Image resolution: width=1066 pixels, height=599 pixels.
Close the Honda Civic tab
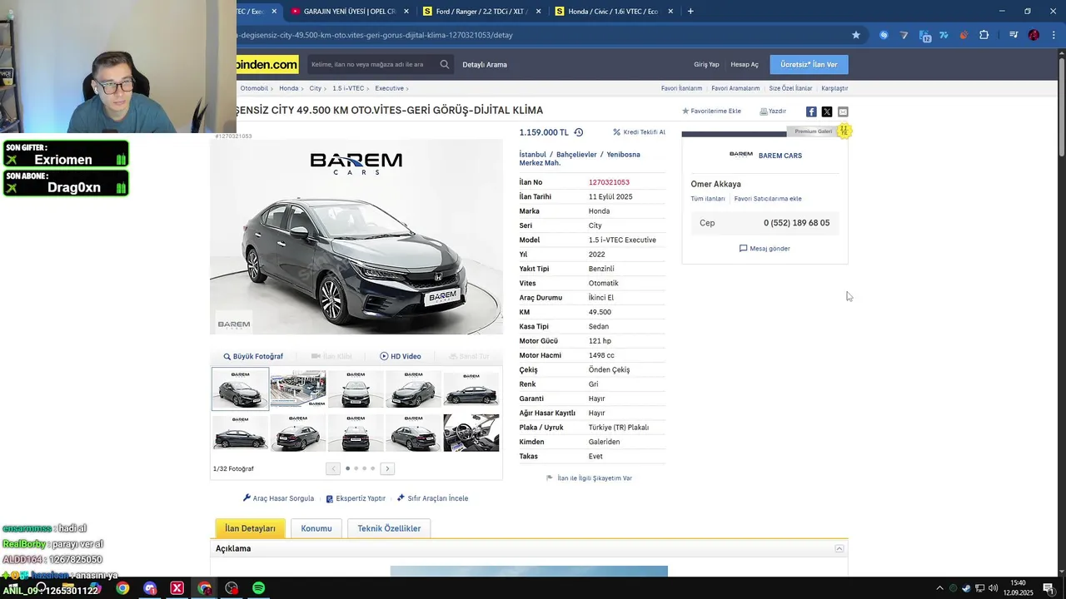click(670, 12)
